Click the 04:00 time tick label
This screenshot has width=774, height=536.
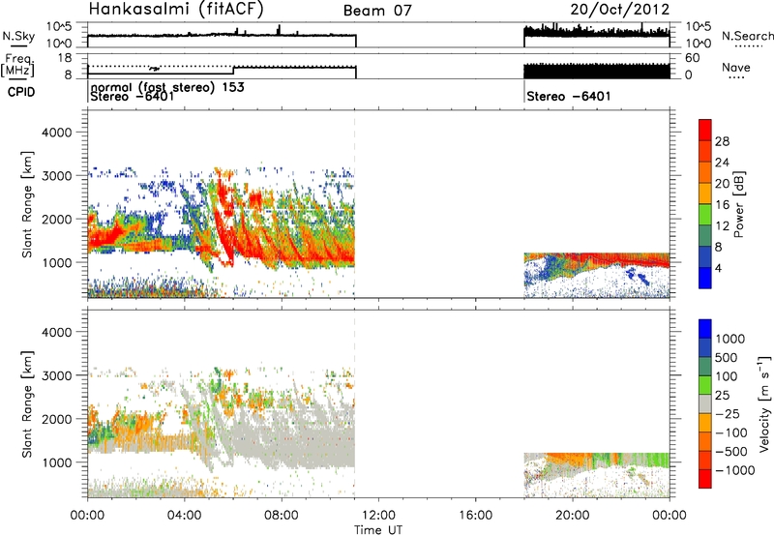[x=184, y=516]
